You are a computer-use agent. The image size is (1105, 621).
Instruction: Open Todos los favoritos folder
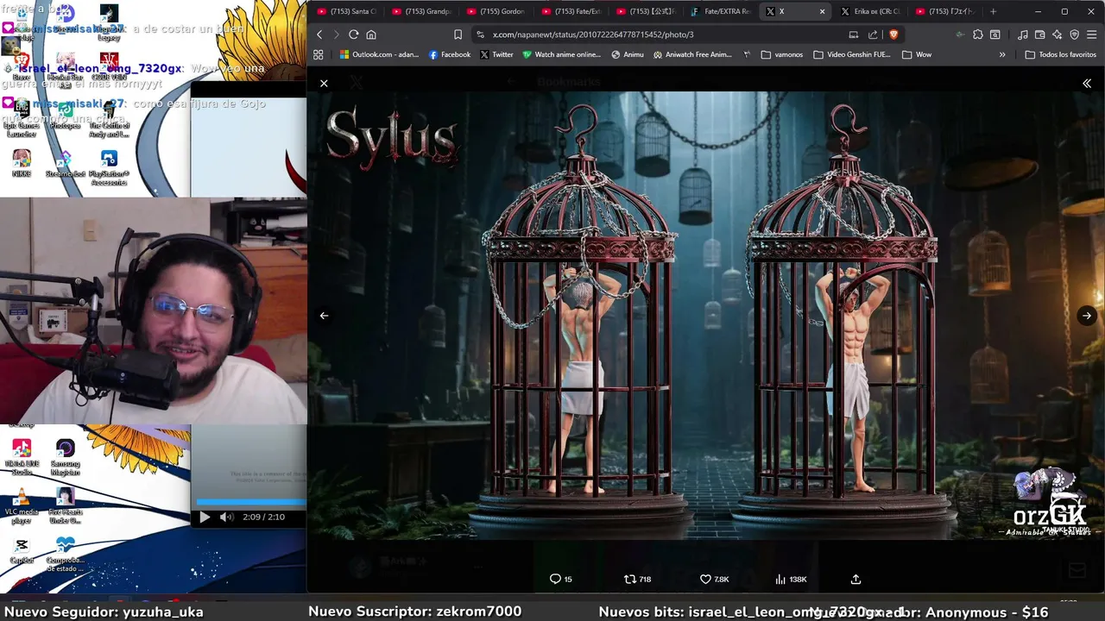1060,54
